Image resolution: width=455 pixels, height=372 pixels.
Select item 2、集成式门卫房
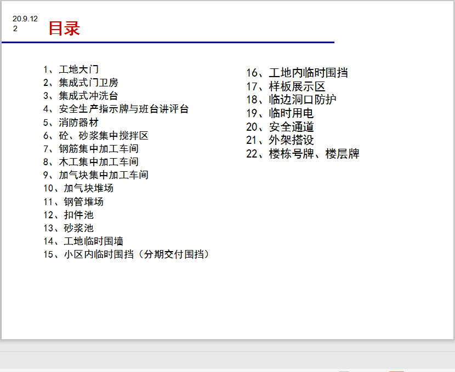coord(81,83)
